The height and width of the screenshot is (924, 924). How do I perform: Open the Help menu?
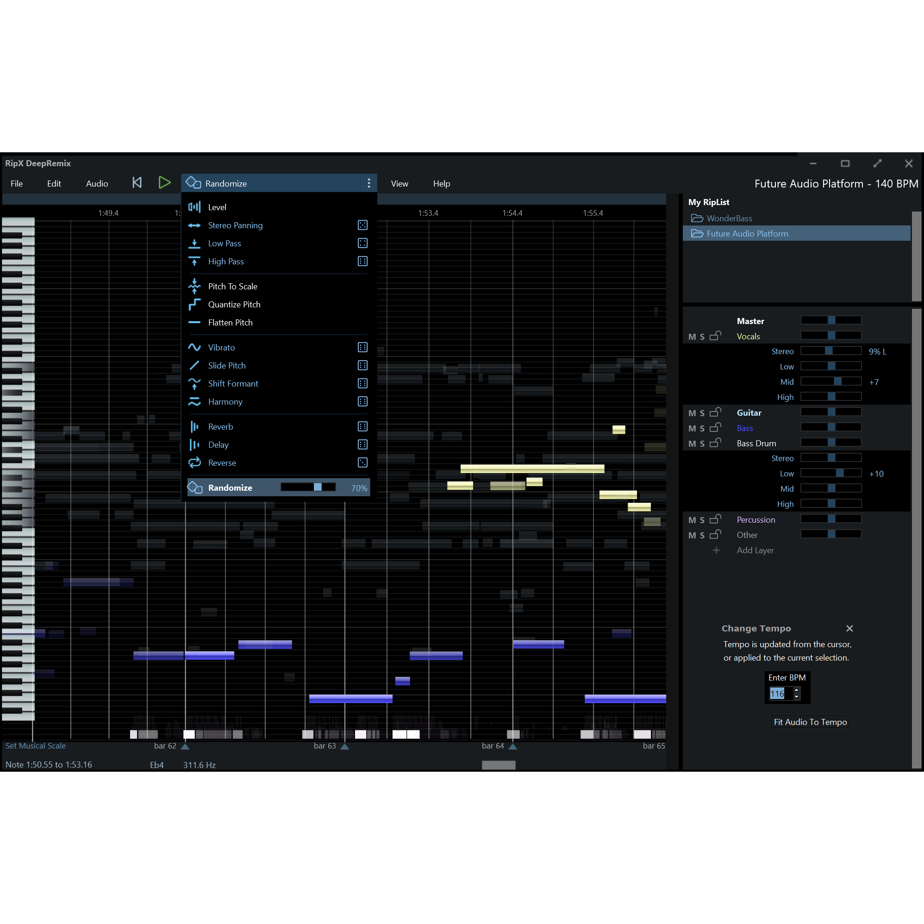441,183
